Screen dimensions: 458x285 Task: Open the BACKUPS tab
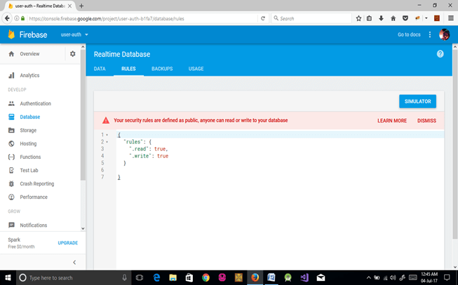[x=162, y=69]
